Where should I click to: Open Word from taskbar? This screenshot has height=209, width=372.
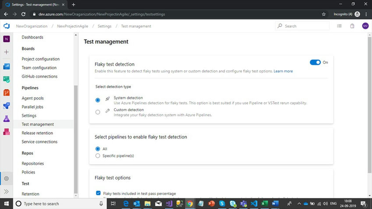pos(275,204)
